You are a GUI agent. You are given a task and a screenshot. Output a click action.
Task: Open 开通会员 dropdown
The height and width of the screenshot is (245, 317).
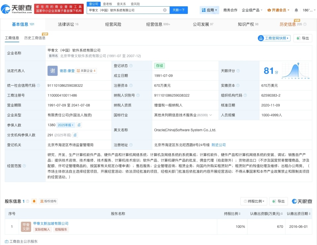click(278, 10)
